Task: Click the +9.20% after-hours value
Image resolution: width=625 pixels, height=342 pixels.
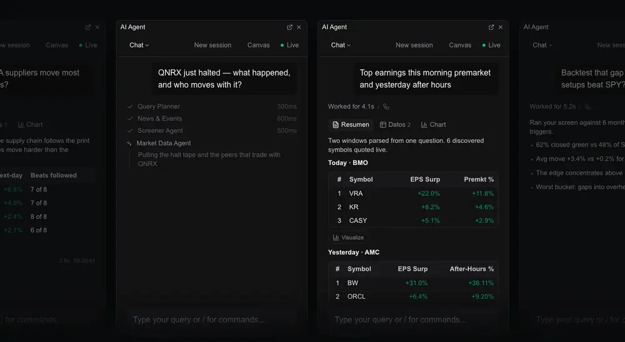Action: (482, 296)
